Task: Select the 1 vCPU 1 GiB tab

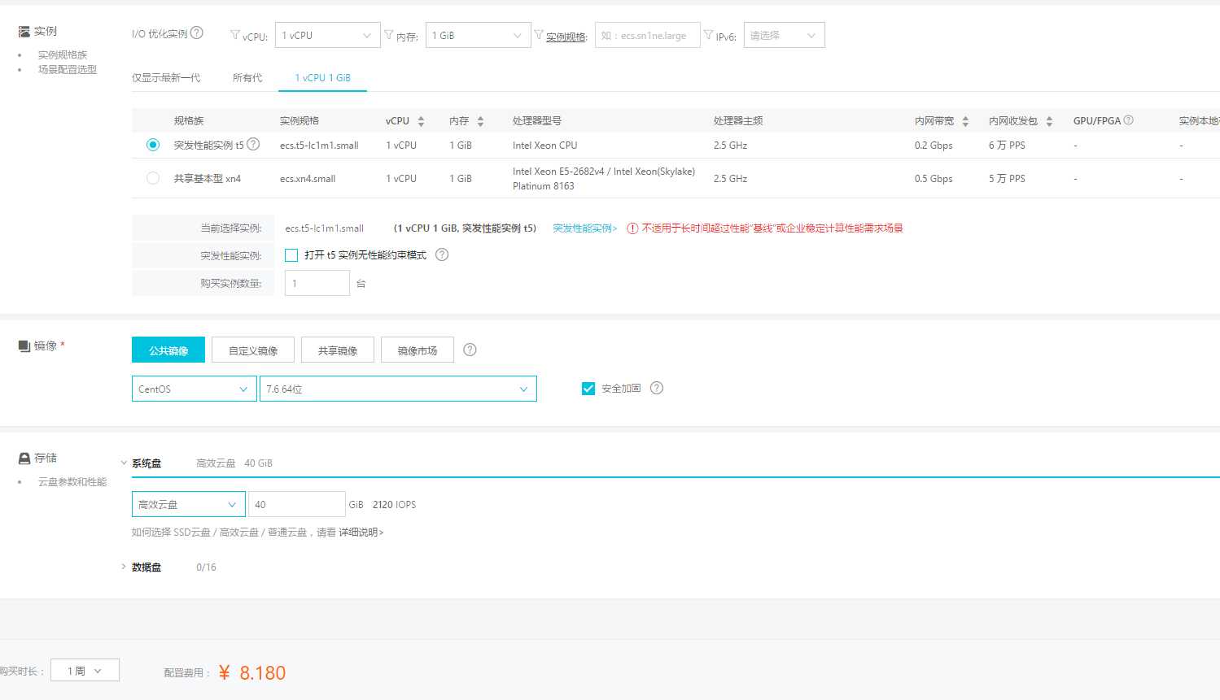Action: [322, 78]
